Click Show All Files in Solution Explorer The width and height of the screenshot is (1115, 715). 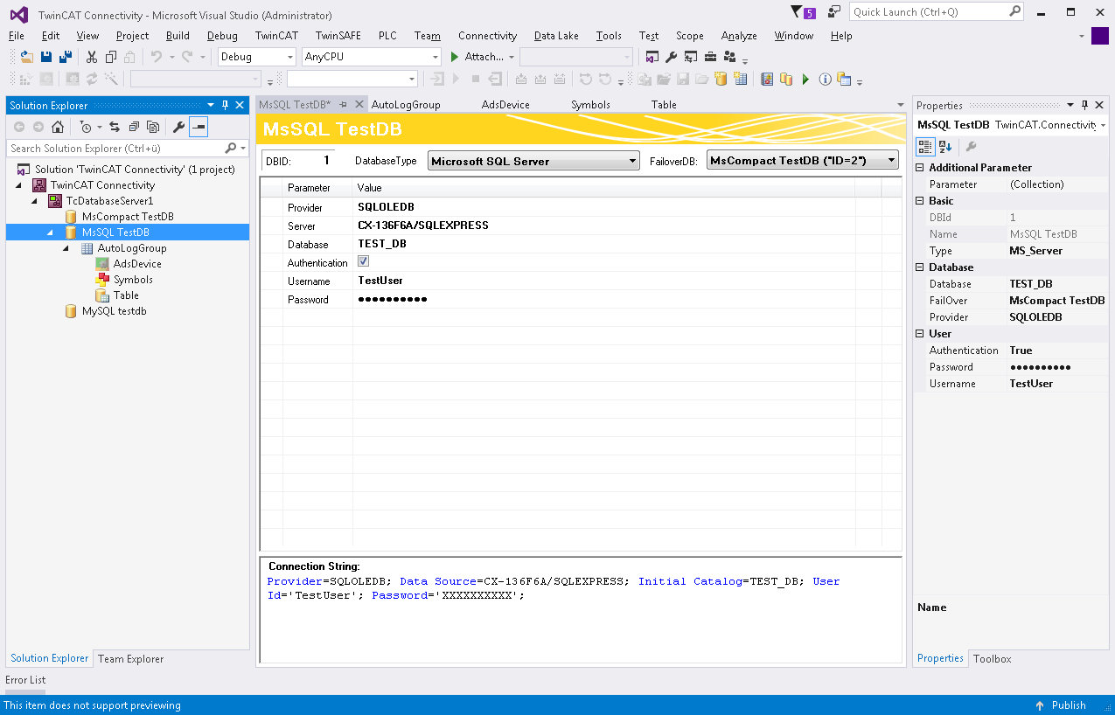coord(153,127)
